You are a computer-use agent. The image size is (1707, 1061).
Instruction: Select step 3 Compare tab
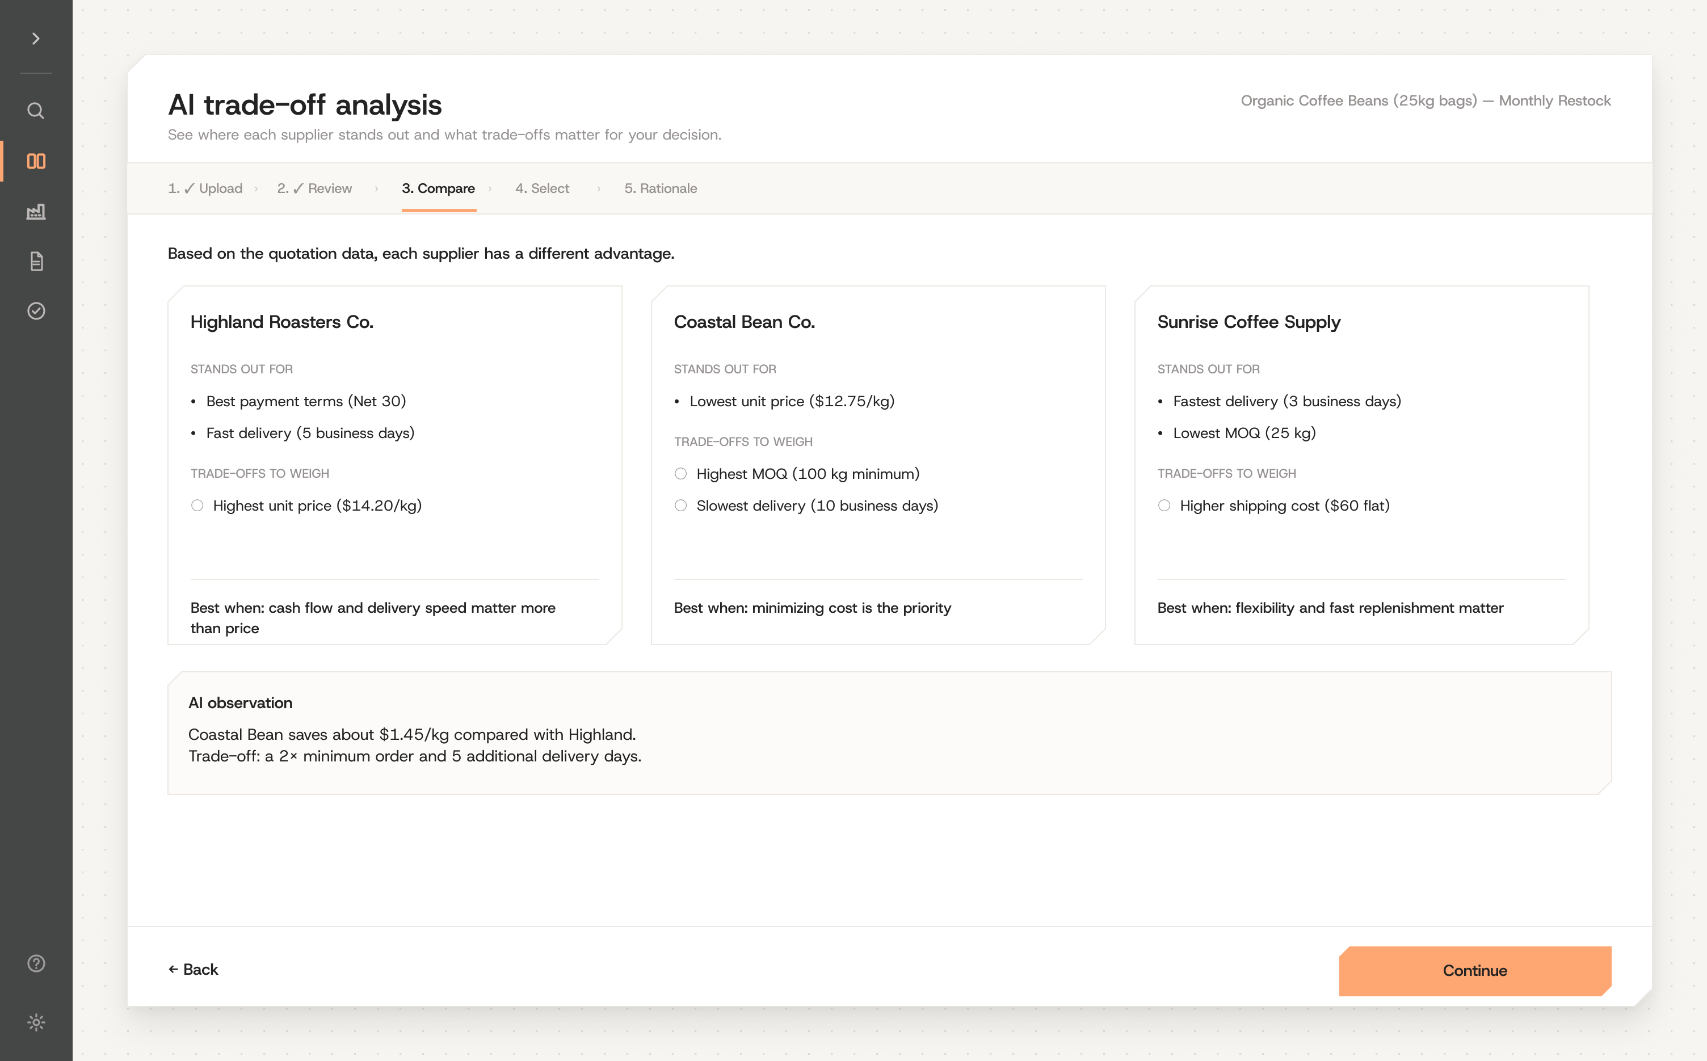439,188
